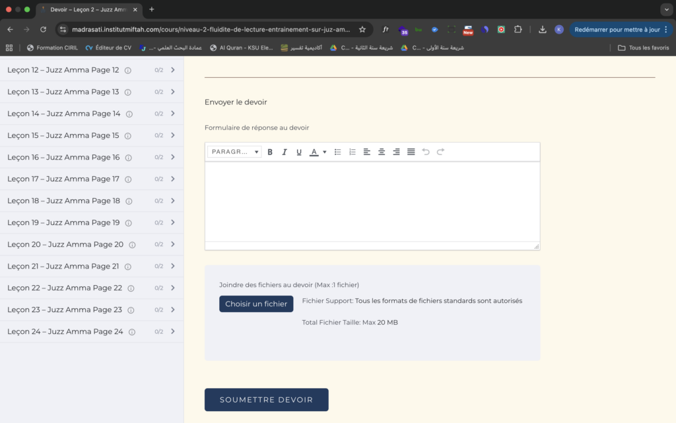Justify the text in the editor
Screen dimensions: 676x423
[x=411, y=152]
